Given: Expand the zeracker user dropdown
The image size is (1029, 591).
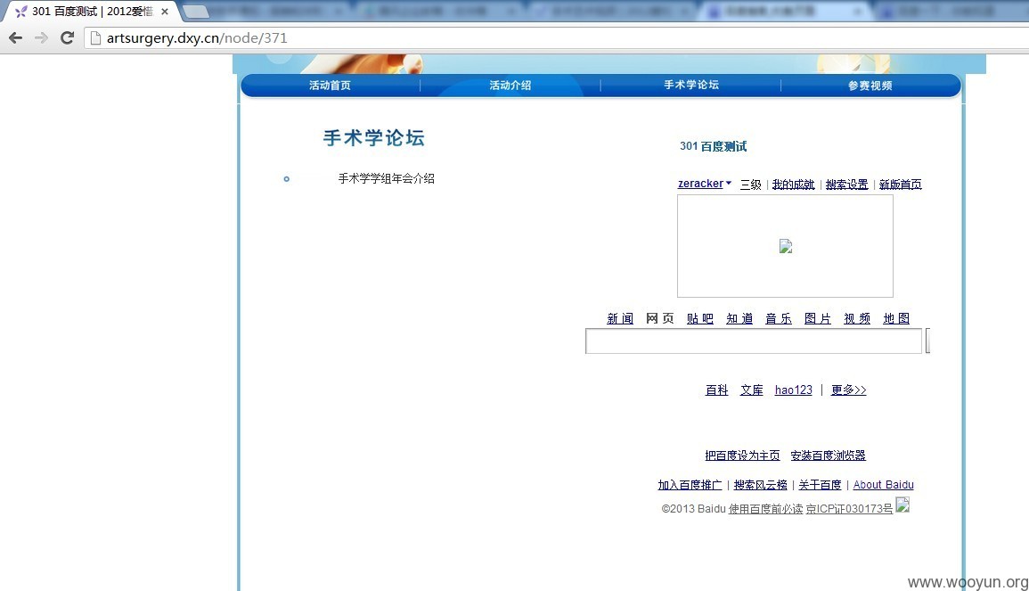Looking at the screenshot, I should [704, 184].
